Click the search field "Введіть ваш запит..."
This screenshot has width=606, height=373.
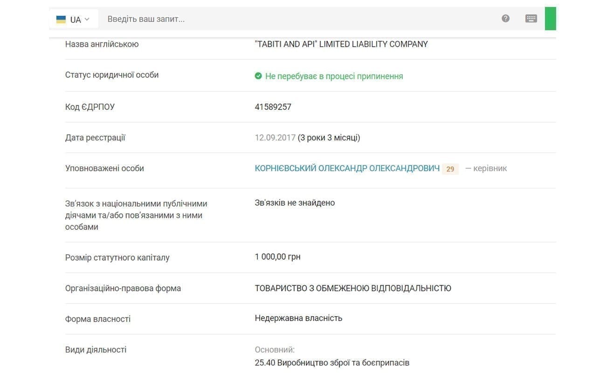[x=298, y=19]
